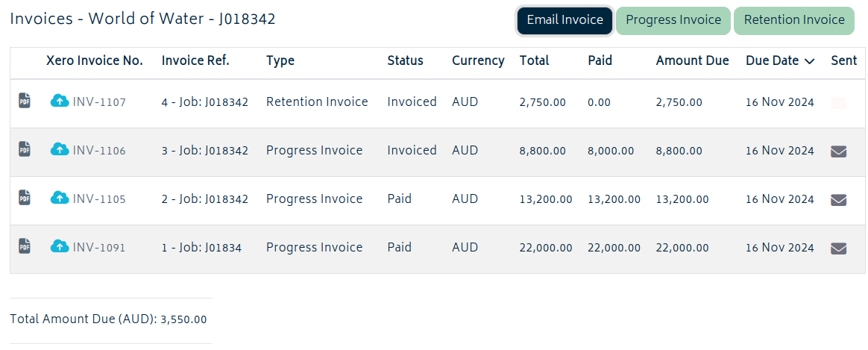Open PDF icon for INV-1105
868x350 pixels.
(x=25, y=197)
